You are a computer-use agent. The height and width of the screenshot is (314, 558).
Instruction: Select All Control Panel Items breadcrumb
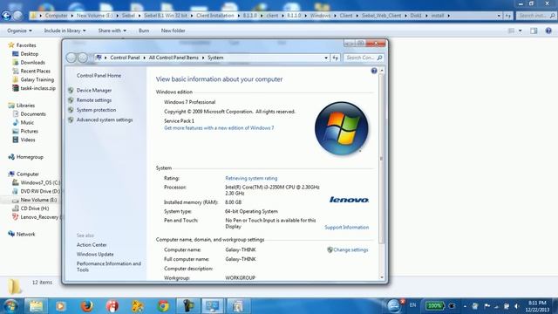click(174, 58)
